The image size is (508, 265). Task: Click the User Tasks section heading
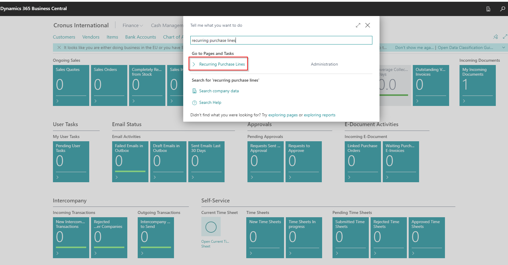(x=65, y=124)
